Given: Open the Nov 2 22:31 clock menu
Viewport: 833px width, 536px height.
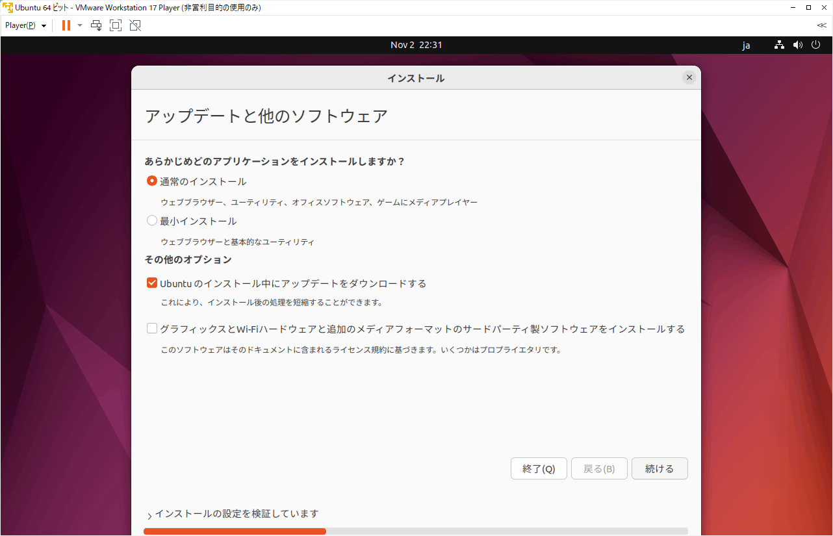Looking at the screenshot, I should pos(416,45).
